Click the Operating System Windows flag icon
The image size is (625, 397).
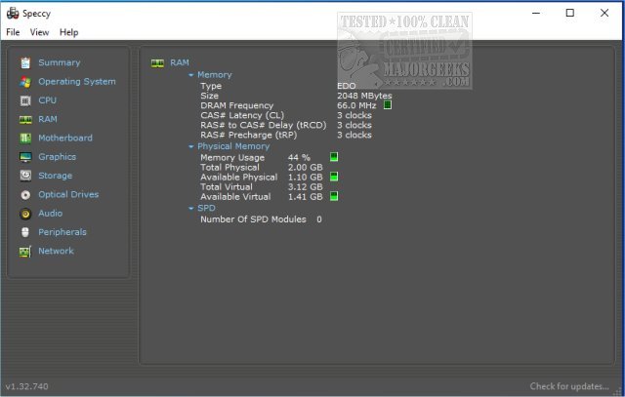tap(25, 82)
